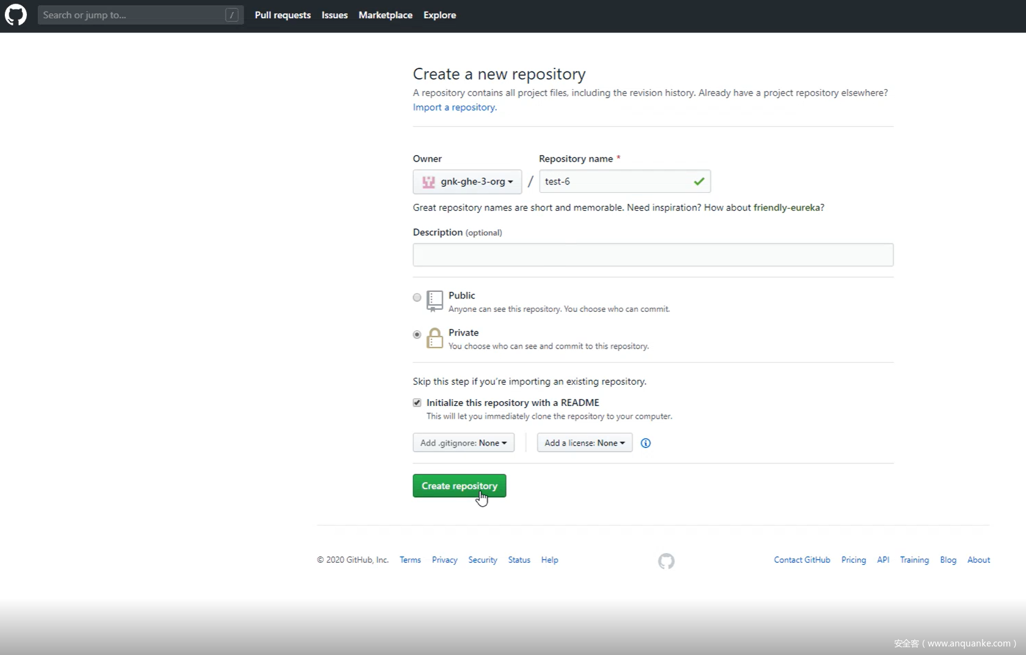The width and height of the screenshot is (1026, 655).
Task: Open the Blog footer link
Action: (x=948, y=560)
